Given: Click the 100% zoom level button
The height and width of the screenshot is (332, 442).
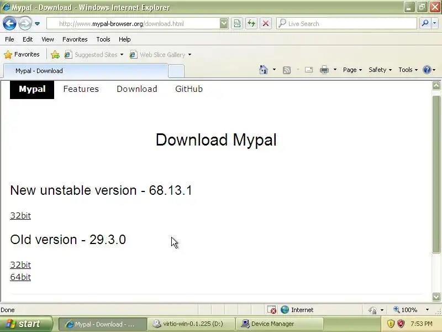Looking at the screenshot, I should pyautogui.click(x=406, y=310).
